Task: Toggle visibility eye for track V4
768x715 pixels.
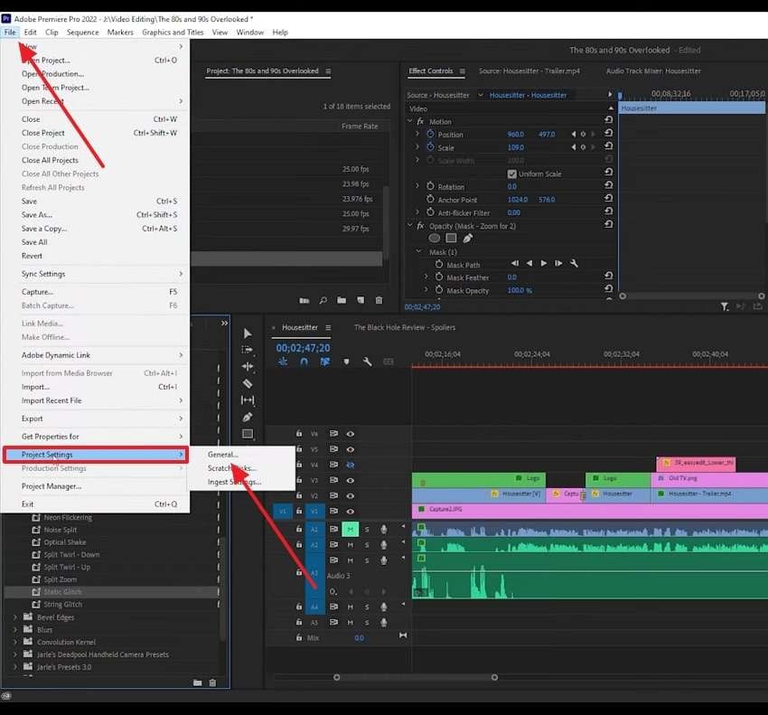Action: pyautogui.click(x=351, y=465)
